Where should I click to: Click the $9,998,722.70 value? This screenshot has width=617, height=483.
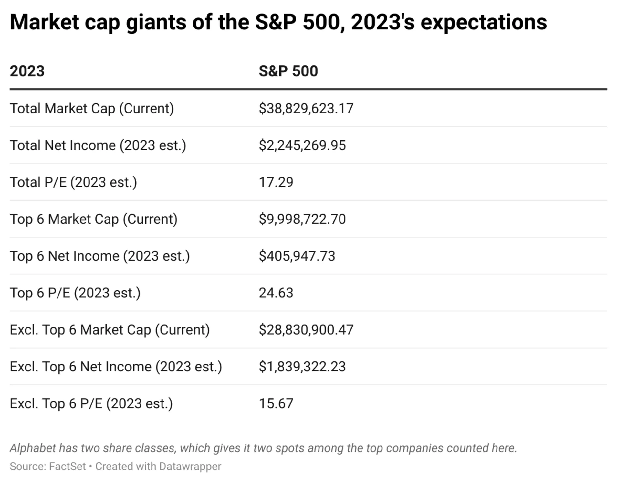pos(302,219)
